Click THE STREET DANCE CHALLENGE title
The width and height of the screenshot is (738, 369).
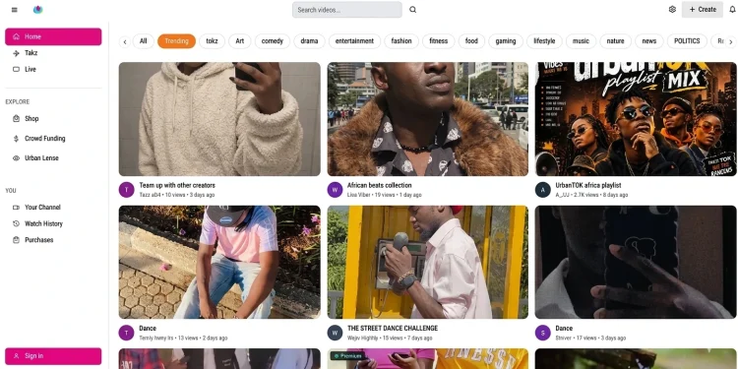point(393,328)
